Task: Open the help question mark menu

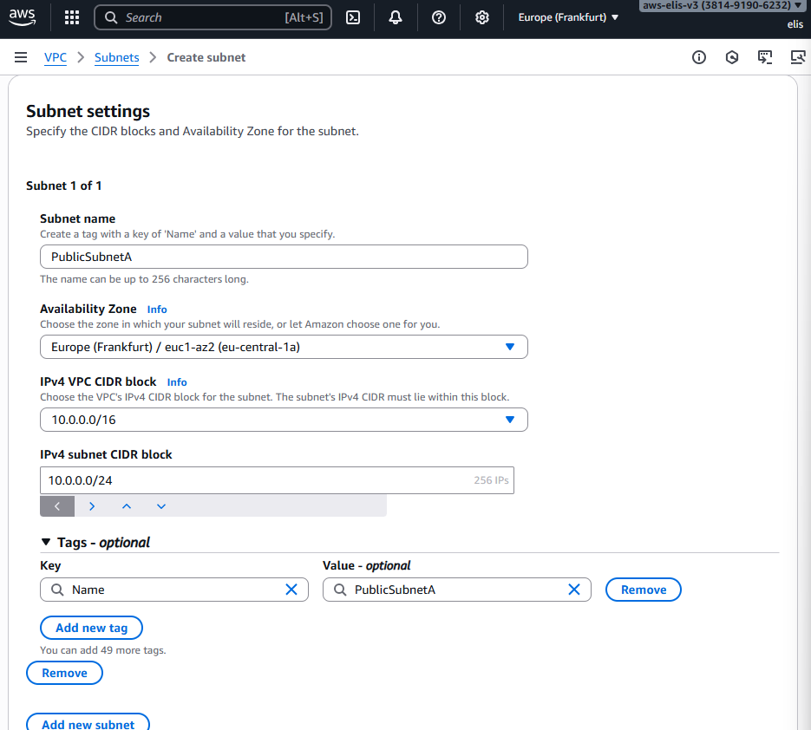Action: pyautogui.click(x=439, y=17)
